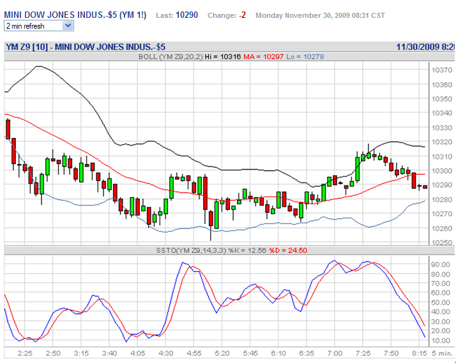The width and height of the screenshot is (456, 363).
Task: Click the Change value -2
Action: [242, 15]
